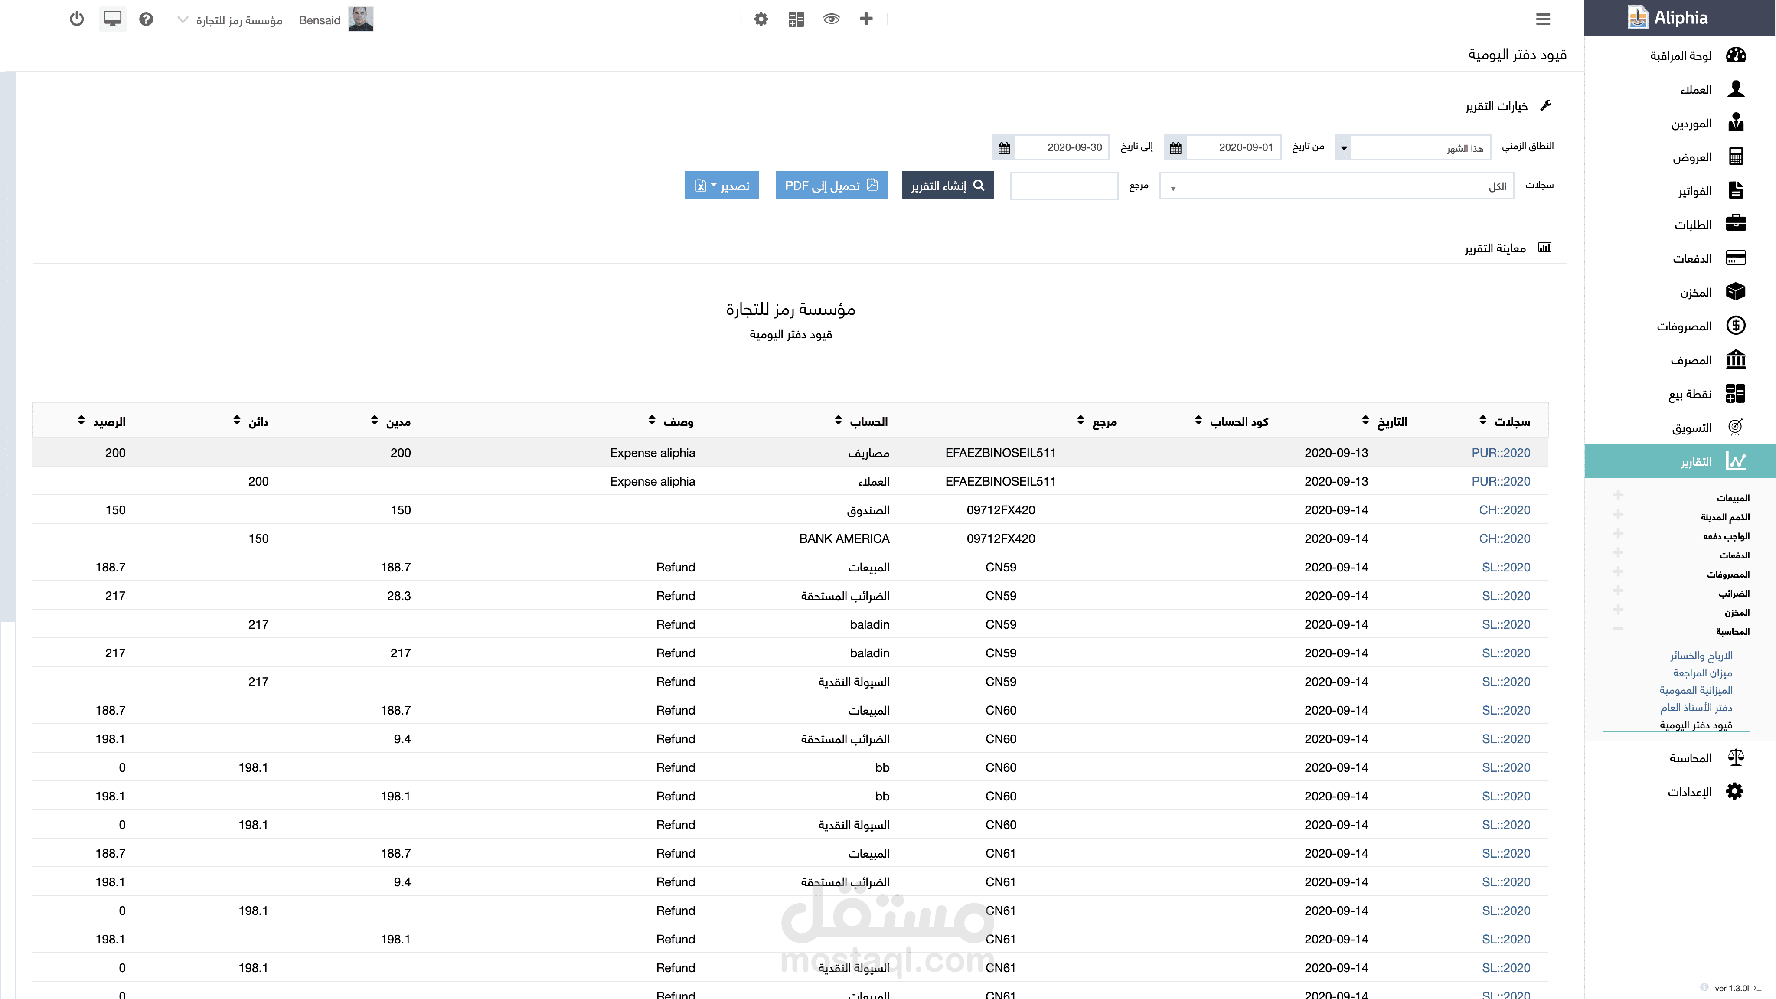The width and height of the screenshot is (1776, 999).
Task: Click the 'إنشاء التقرير' generate report button
Action: [x=947, y=186]
